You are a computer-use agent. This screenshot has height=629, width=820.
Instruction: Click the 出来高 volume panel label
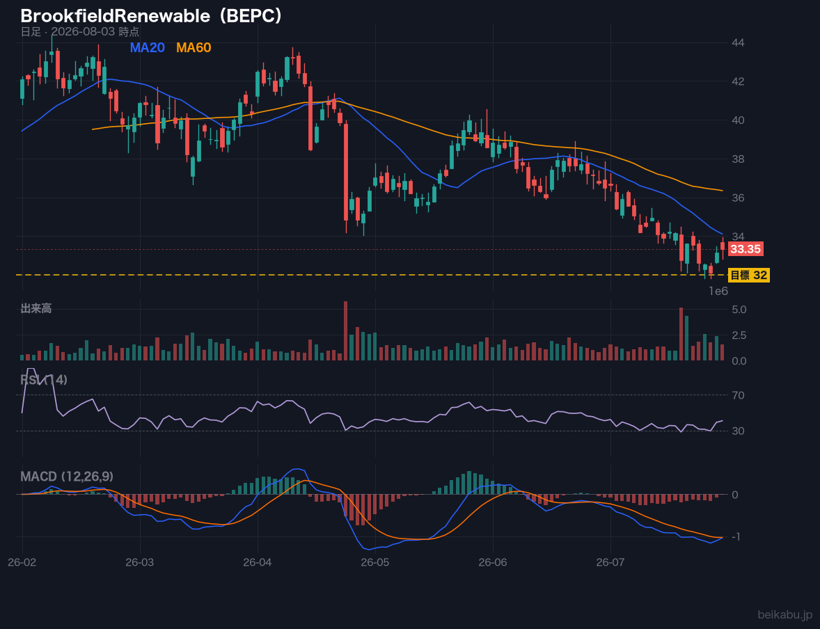click(x=36, y=308)
